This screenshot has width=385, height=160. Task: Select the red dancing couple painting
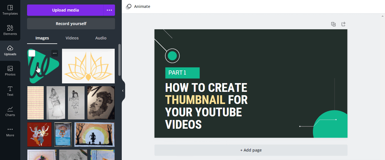tap(39, 134)
